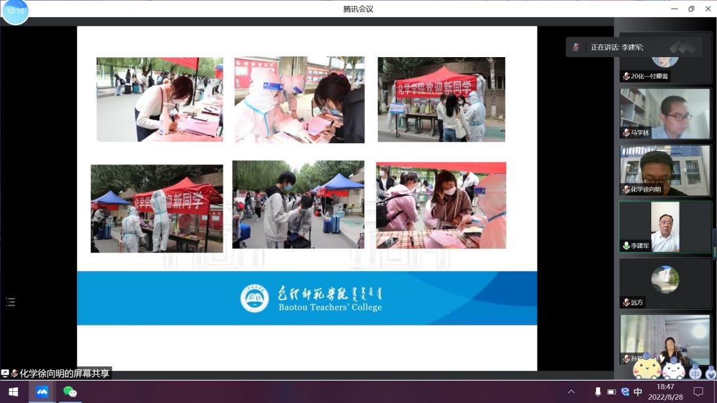The height and width of the screenshot is (403, 717).
Task: Click the active mic icon beside 李建军
Action: (626, 245)
